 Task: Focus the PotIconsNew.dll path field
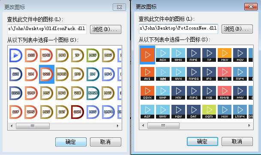[178, 29]
